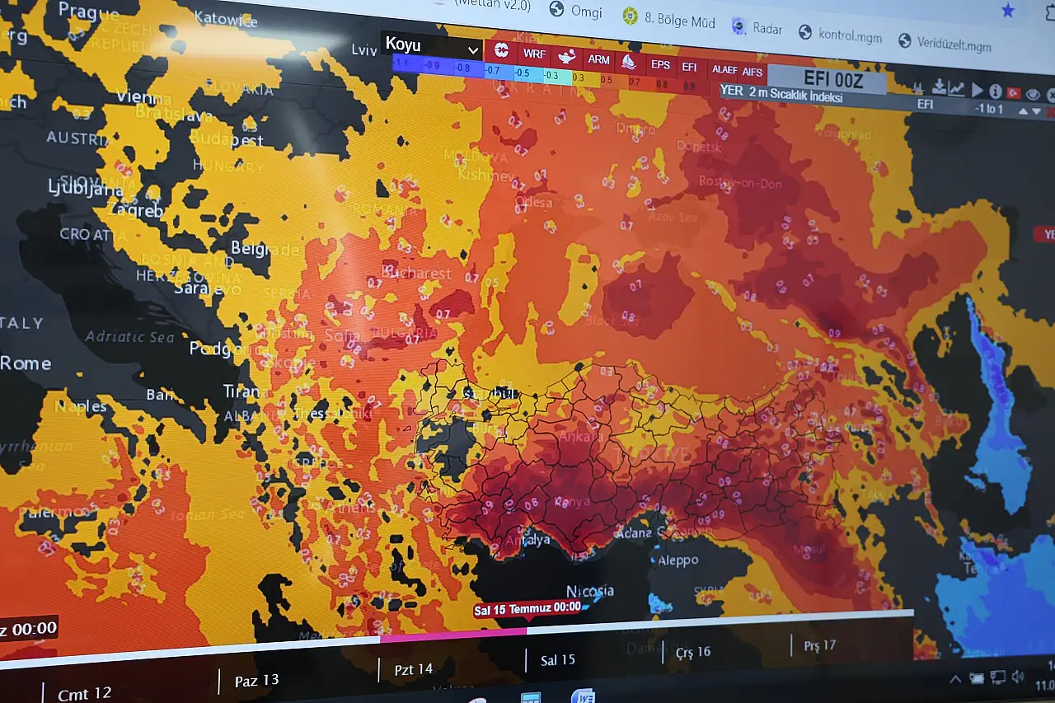This screenshot has width=1055, height=703.
Task: Move layer down with the down arrow
Action: (x=1036, y=111)
